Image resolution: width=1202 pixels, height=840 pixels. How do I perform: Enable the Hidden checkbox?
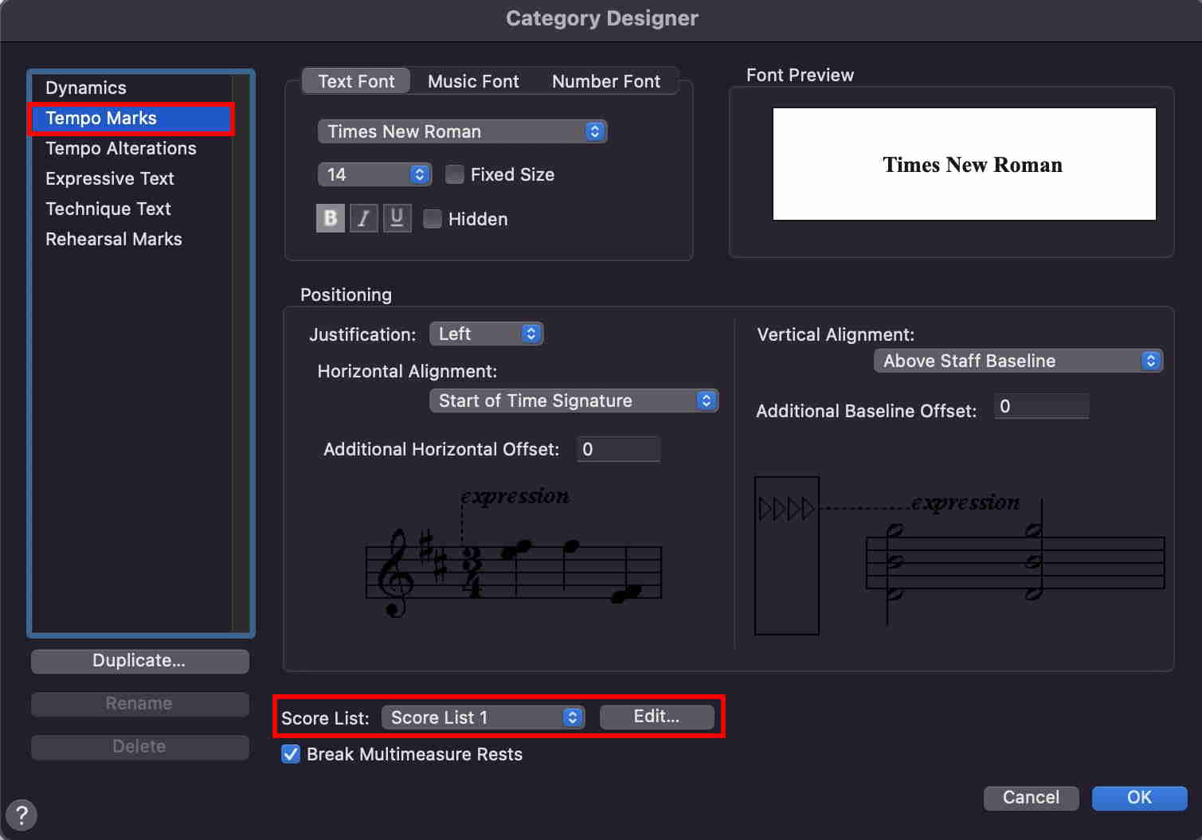tap(433, 219)
